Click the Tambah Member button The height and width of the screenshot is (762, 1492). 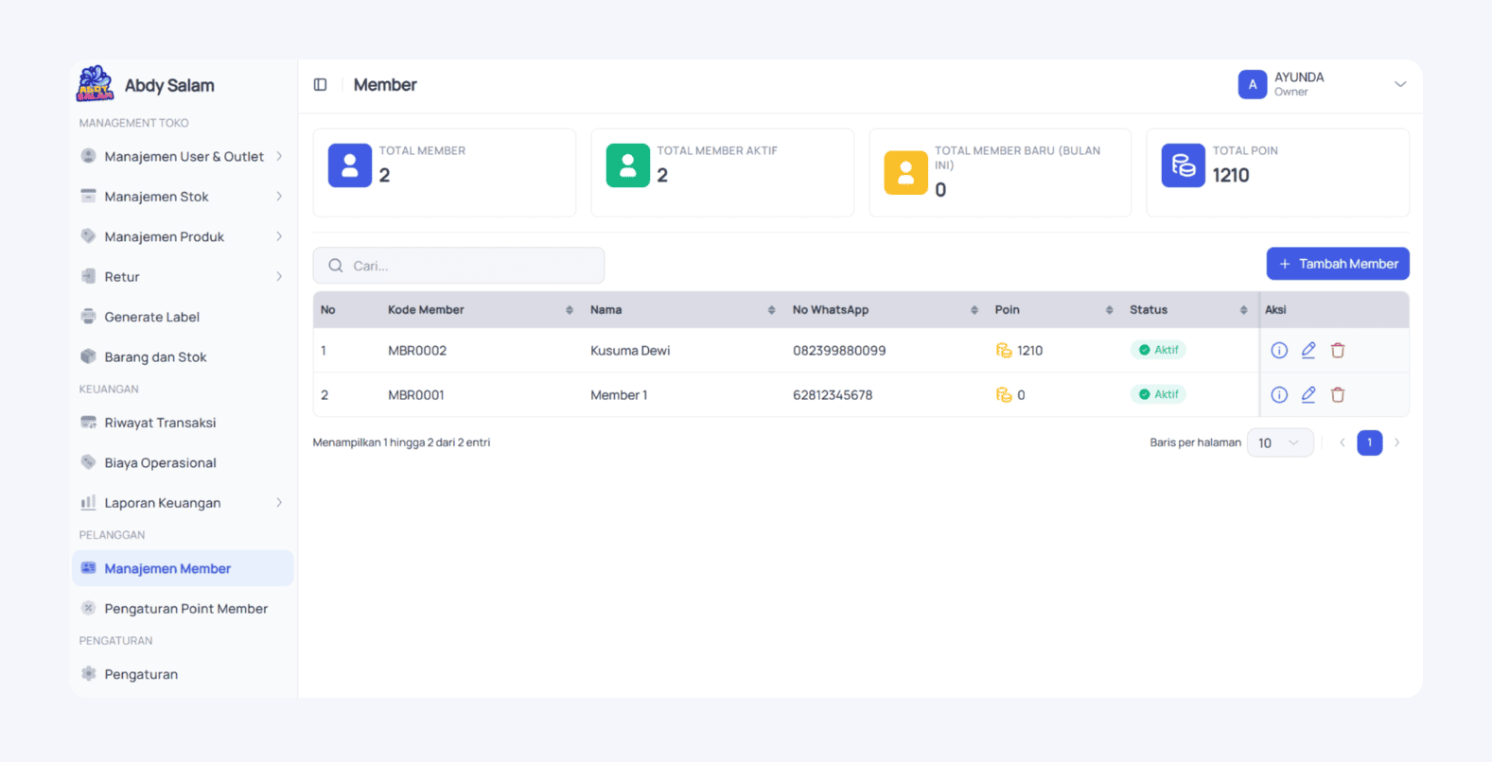[1338, 264]
